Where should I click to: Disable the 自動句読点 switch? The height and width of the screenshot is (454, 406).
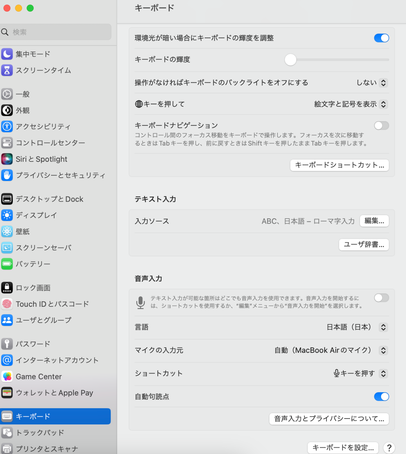(381, 396)
